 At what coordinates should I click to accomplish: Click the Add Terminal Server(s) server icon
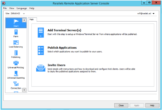pos(41,32)
